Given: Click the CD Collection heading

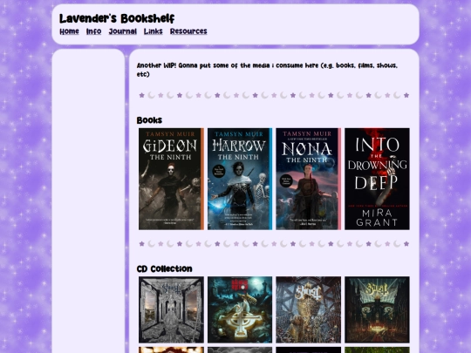Looking at the screenshot, I should point(164,269).
